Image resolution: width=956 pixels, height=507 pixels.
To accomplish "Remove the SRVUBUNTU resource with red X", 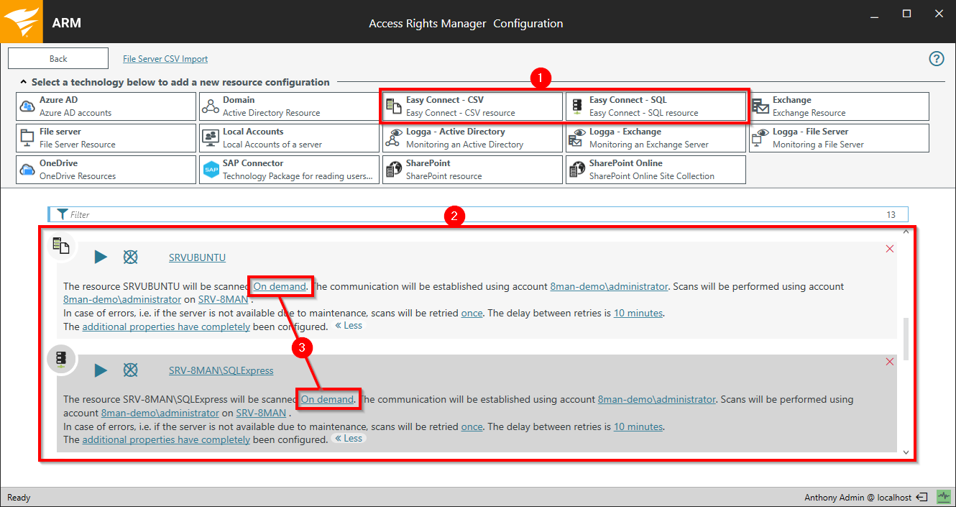I will [890, 249].
